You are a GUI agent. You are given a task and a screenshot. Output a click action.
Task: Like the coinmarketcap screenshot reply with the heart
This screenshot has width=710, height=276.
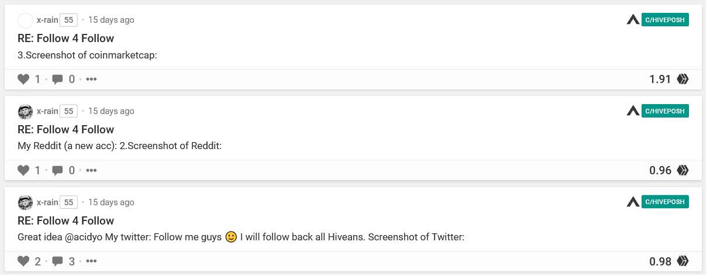point(23,79)
